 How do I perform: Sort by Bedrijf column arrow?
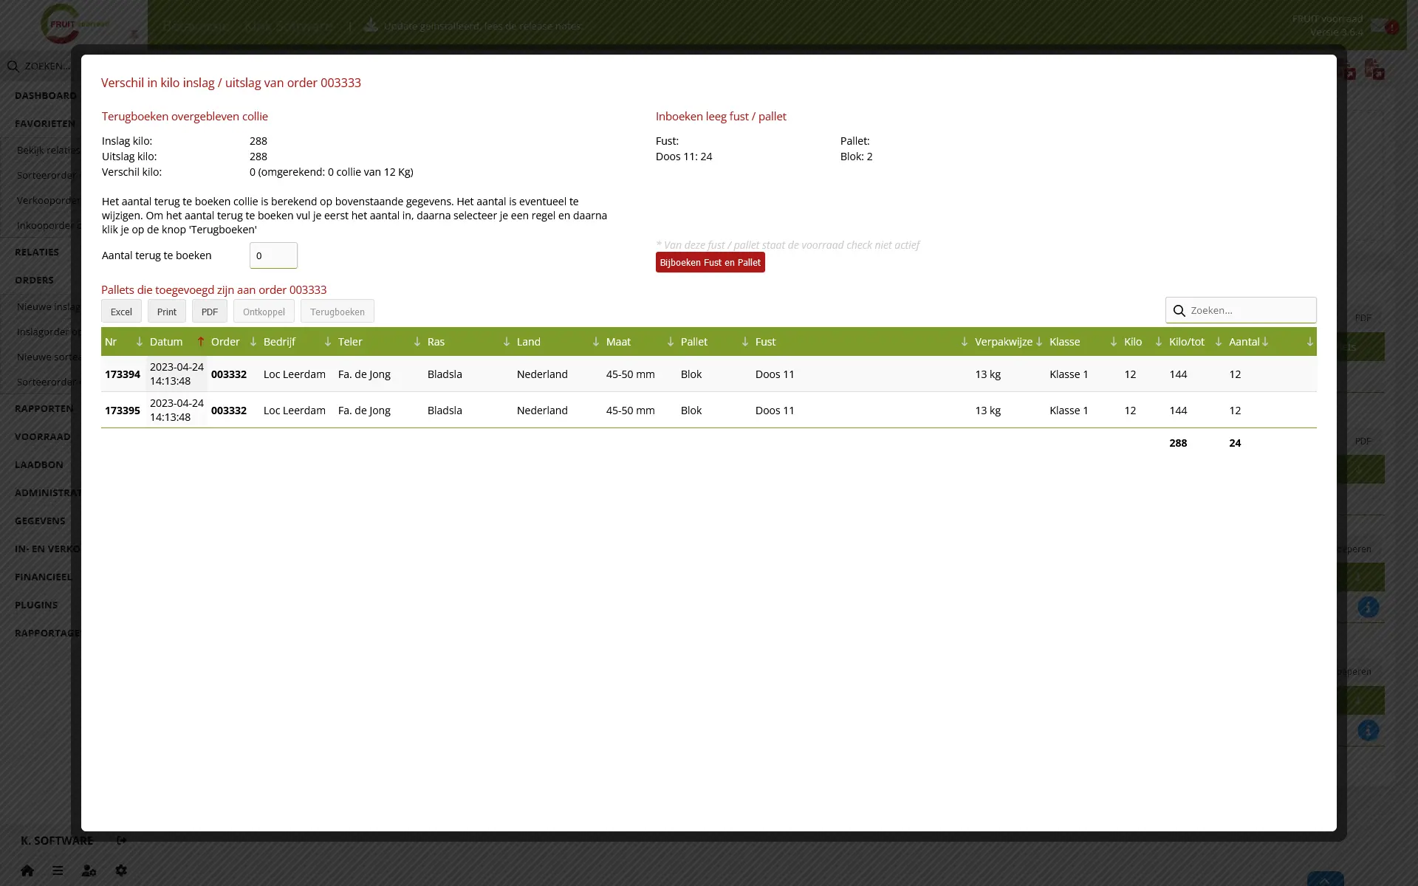327,342
